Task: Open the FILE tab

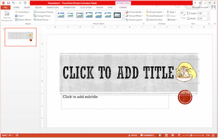Action: click(x=5, y=8)
